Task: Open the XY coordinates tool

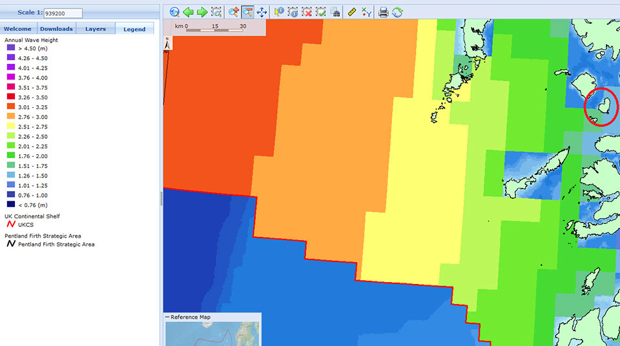Action: point(366,12)
